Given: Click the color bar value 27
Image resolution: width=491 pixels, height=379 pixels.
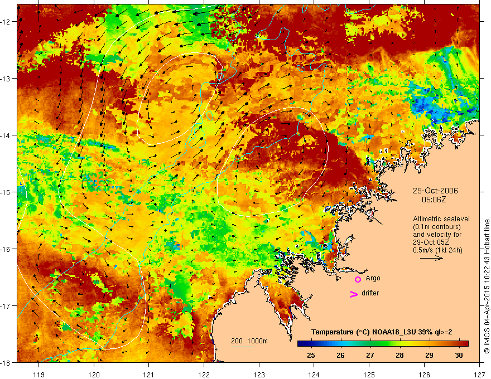Looking at the screenshot, I should pos(370,355).
